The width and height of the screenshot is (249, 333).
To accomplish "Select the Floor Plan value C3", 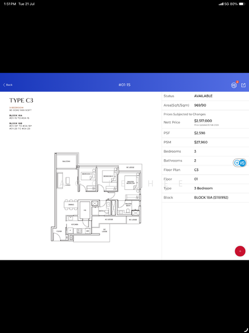I will [x=196, y=170].
